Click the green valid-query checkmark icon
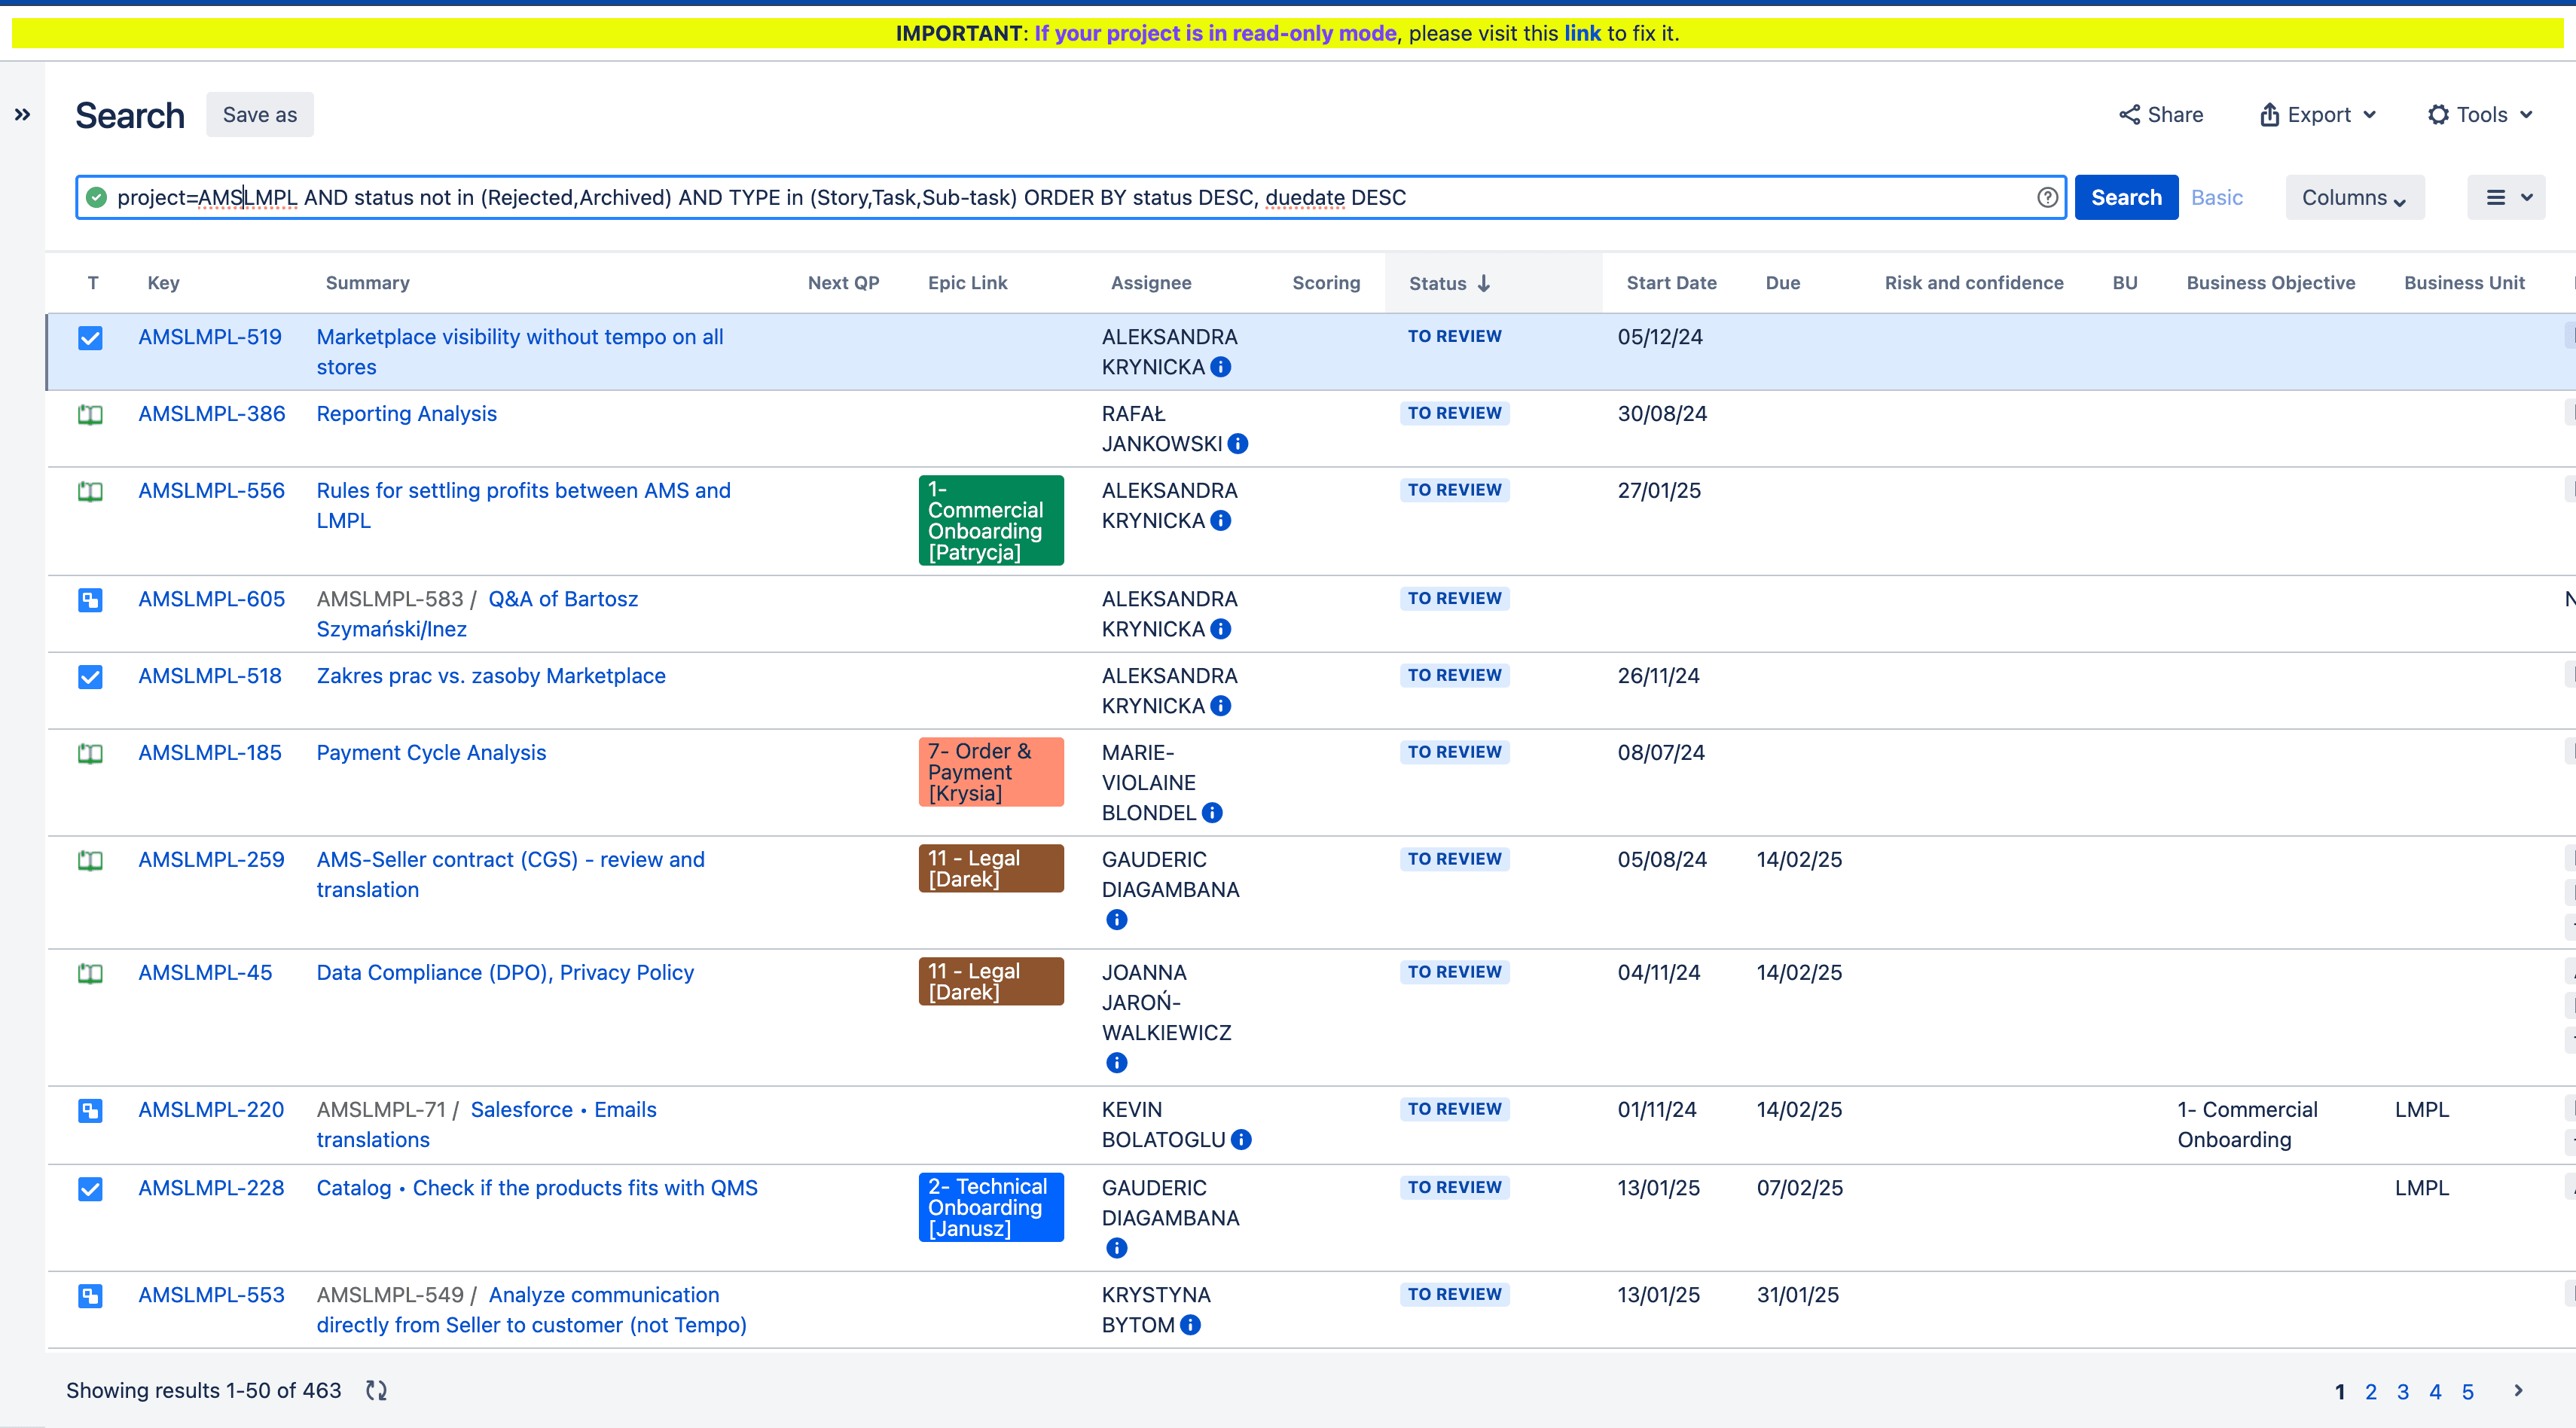 click(x=96, y=198)
